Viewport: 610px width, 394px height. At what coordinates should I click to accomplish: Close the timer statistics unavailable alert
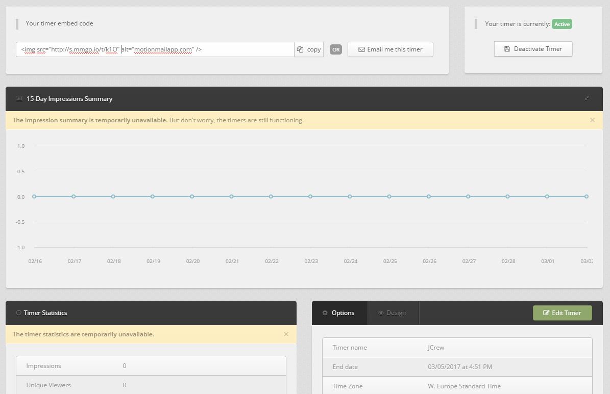(x=286, y=334)
